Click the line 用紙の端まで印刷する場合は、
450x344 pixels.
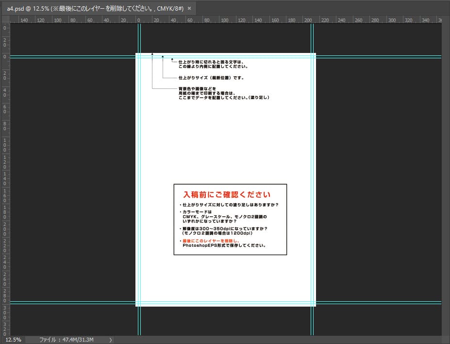207,93
